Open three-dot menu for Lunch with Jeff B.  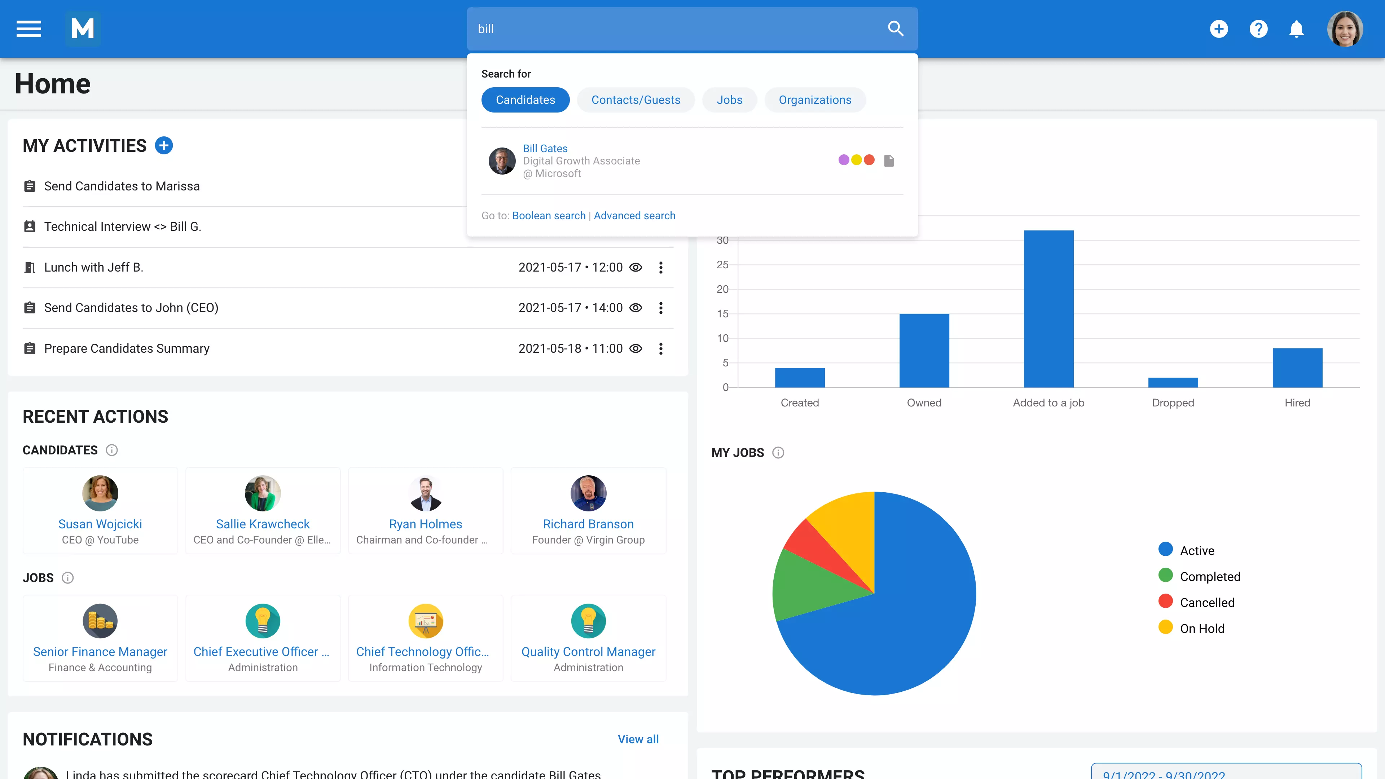tap(661, 267)
